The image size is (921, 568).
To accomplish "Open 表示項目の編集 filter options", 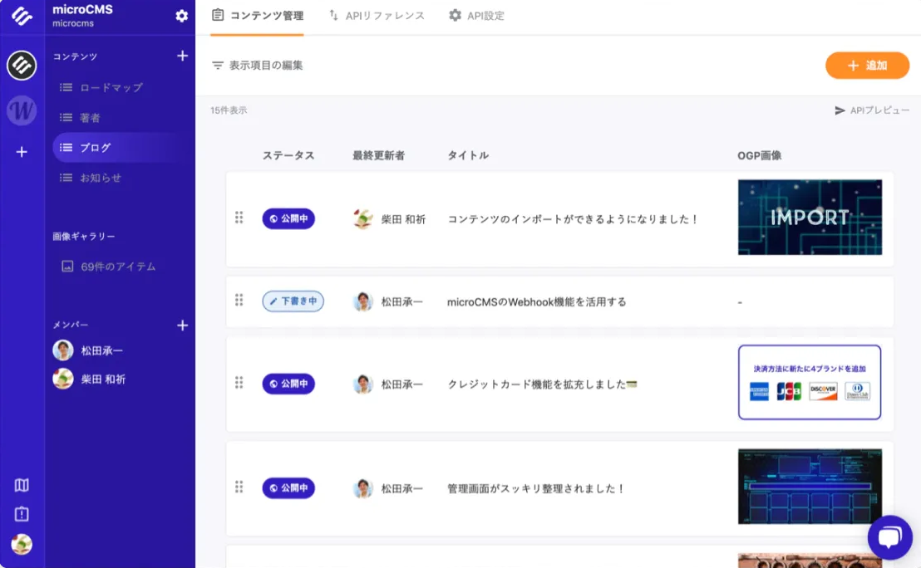I will (258, 65).
